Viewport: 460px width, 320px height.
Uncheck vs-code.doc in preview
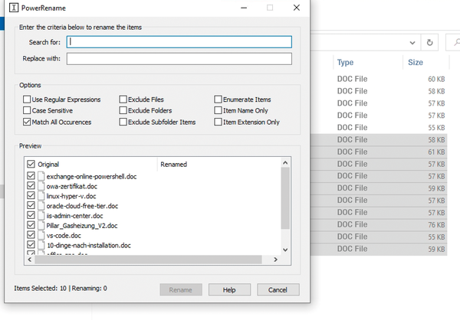pos(31,235)
